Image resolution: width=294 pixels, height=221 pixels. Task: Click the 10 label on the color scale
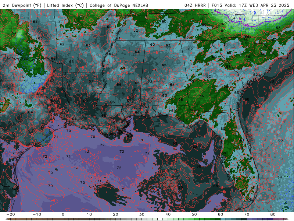point(89,214)
